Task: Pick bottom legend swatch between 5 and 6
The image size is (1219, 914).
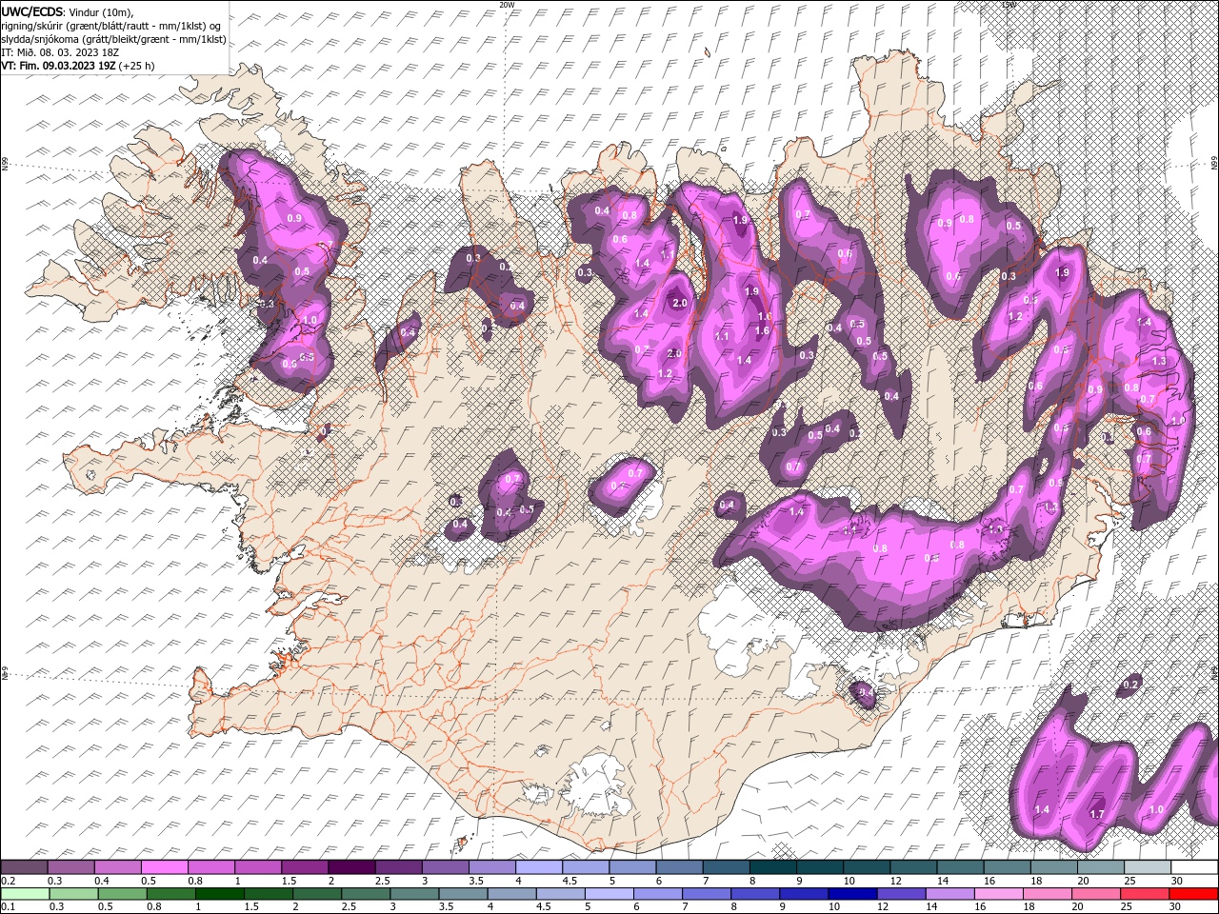Action: tap(608, 893)
